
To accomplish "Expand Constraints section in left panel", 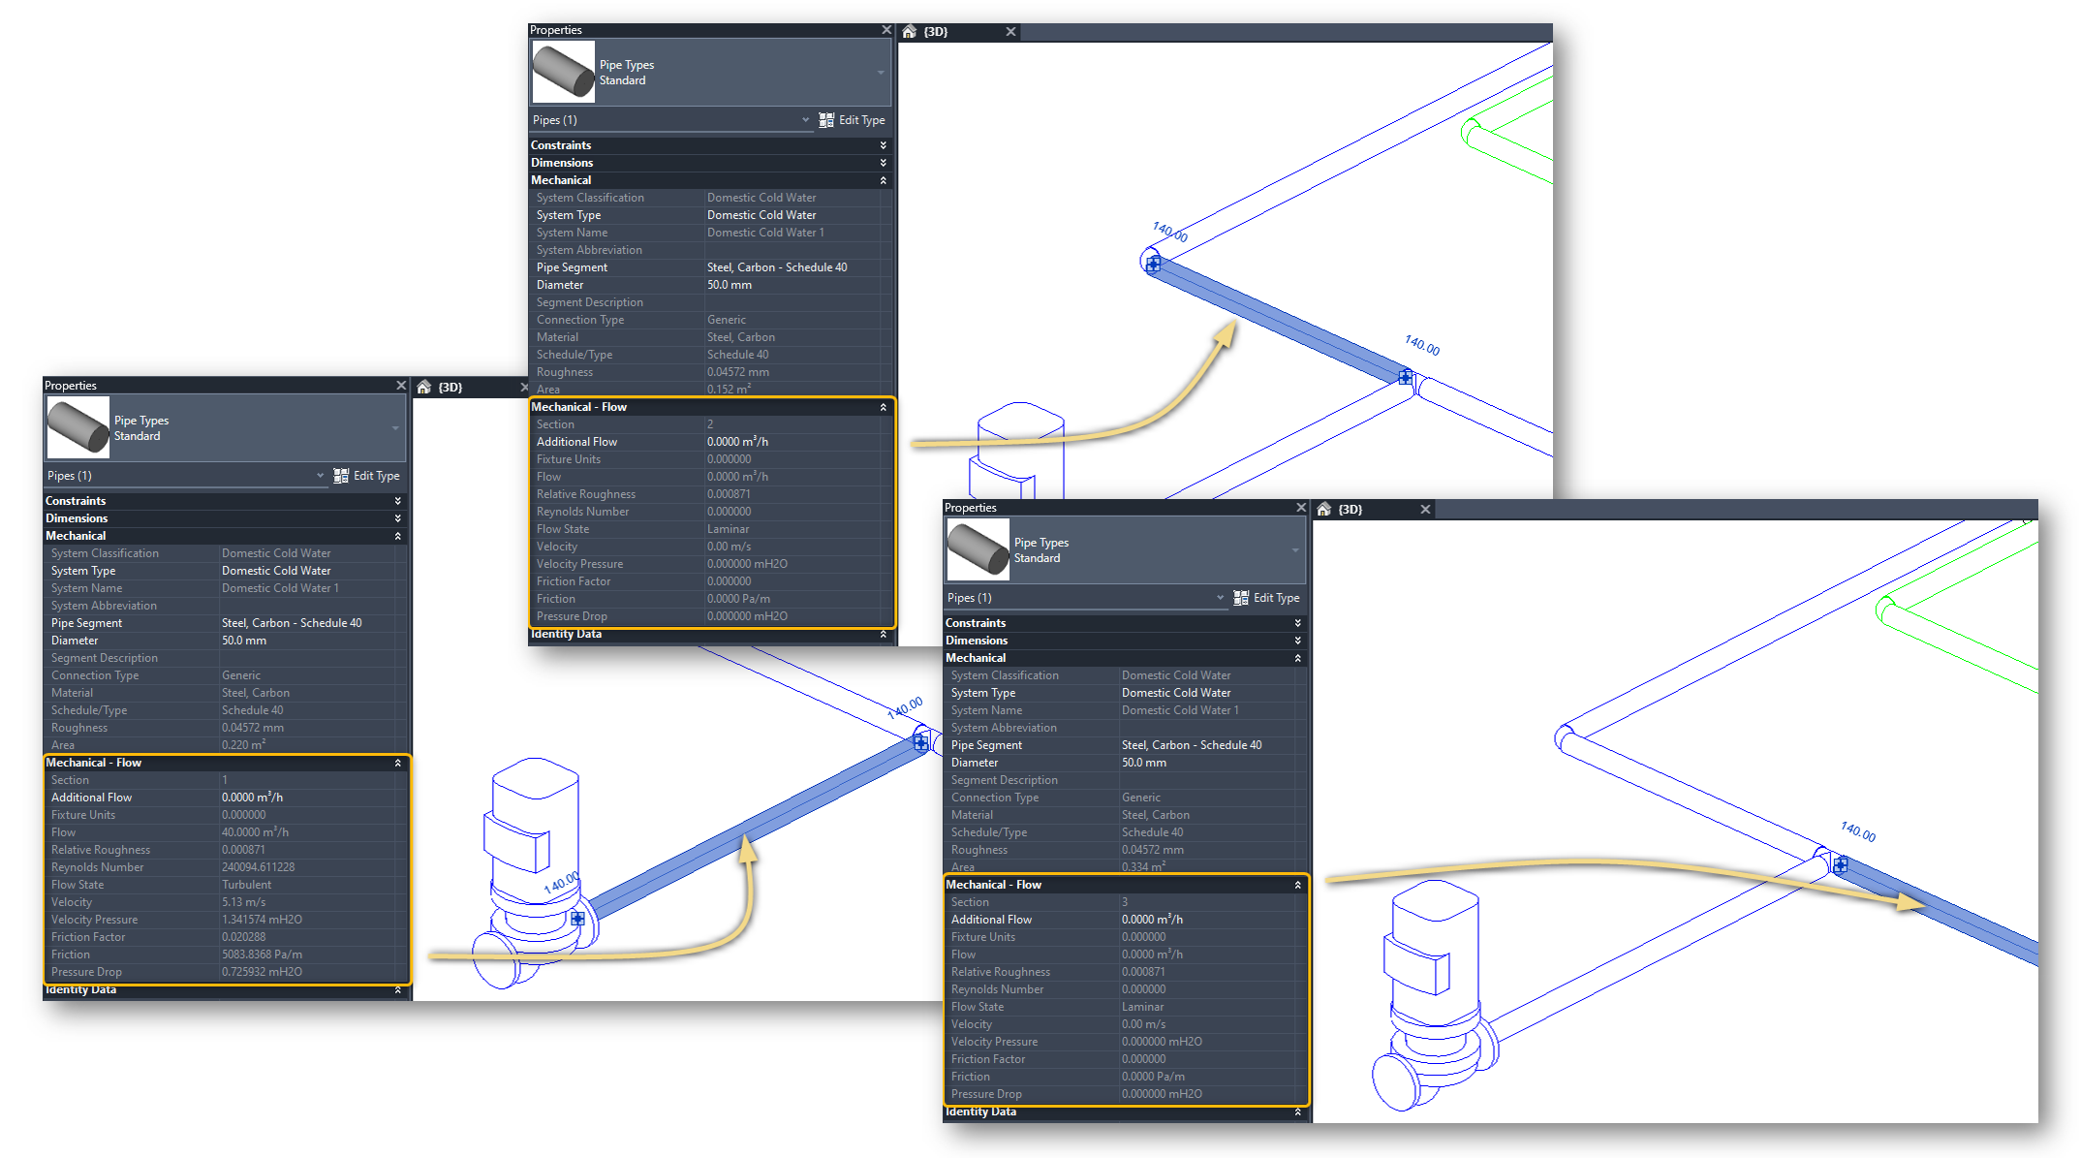I will click(397, 501).
